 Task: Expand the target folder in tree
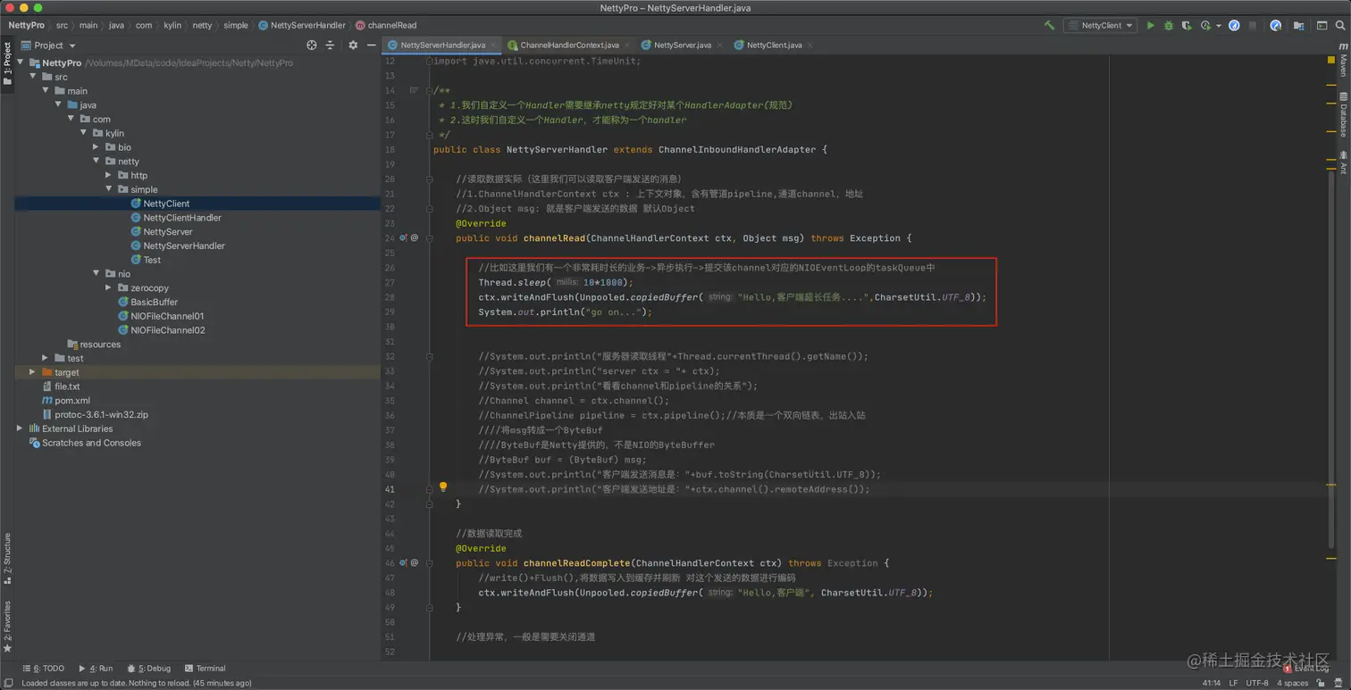32,372
